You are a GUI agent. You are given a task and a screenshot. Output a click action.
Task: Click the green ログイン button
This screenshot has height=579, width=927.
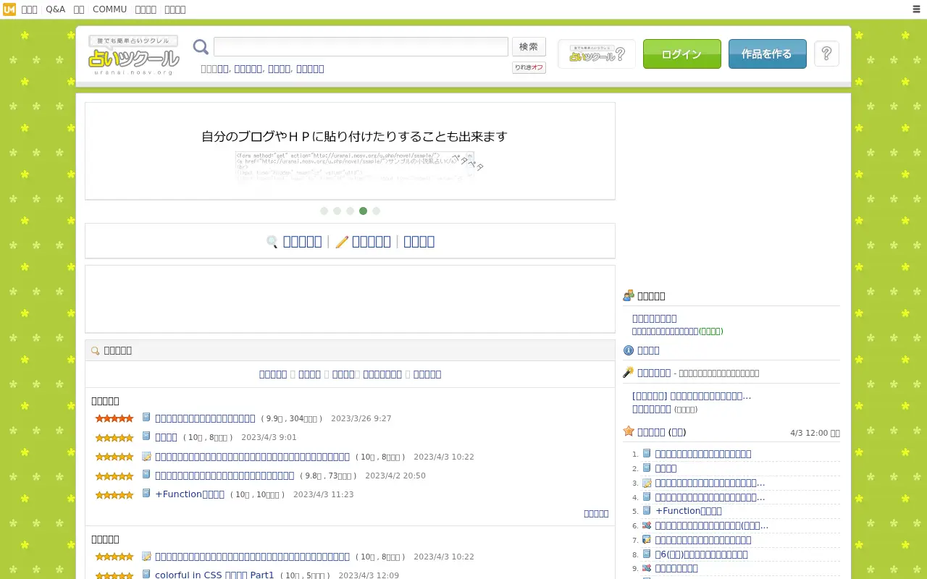tap(682, 54)
